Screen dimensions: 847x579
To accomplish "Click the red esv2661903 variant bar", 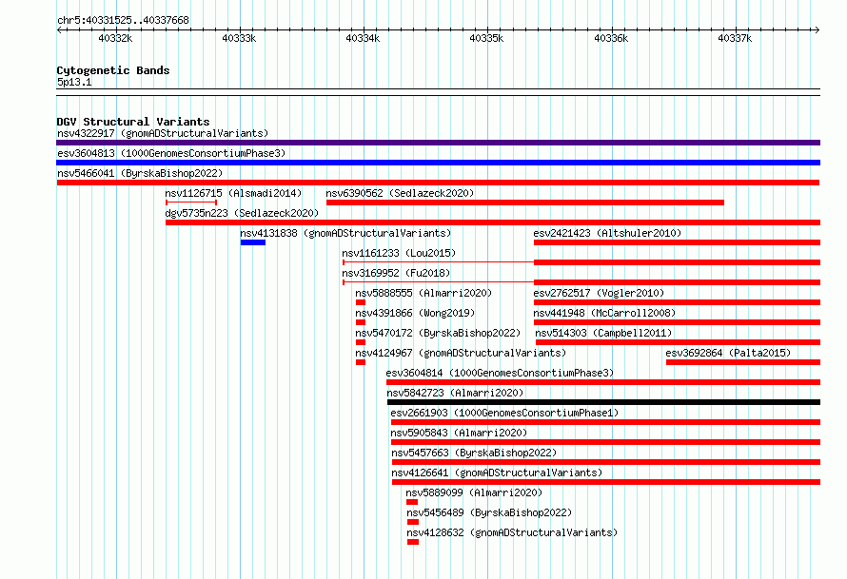I will [x=605, y=422].
